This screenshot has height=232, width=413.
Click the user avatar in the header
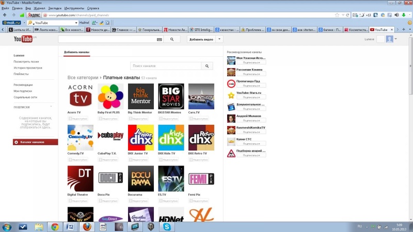click(x=390, y=39)
